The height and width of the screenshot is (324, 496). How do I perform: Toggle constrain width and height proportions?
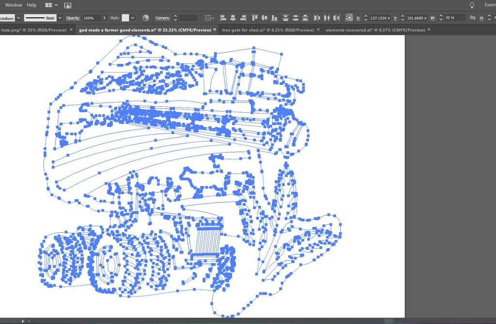(473, 18)
